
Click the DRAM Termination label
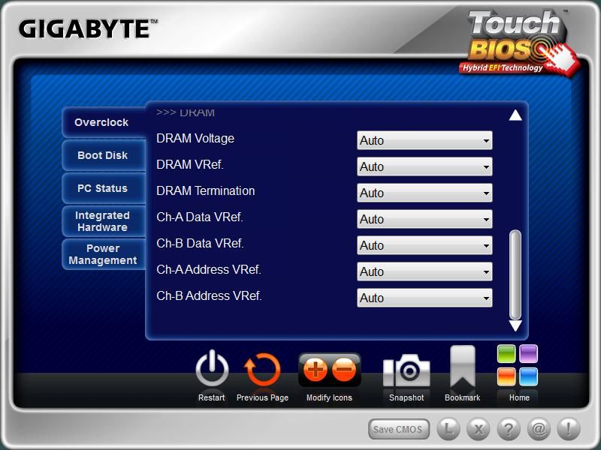(x=205, y=190)
